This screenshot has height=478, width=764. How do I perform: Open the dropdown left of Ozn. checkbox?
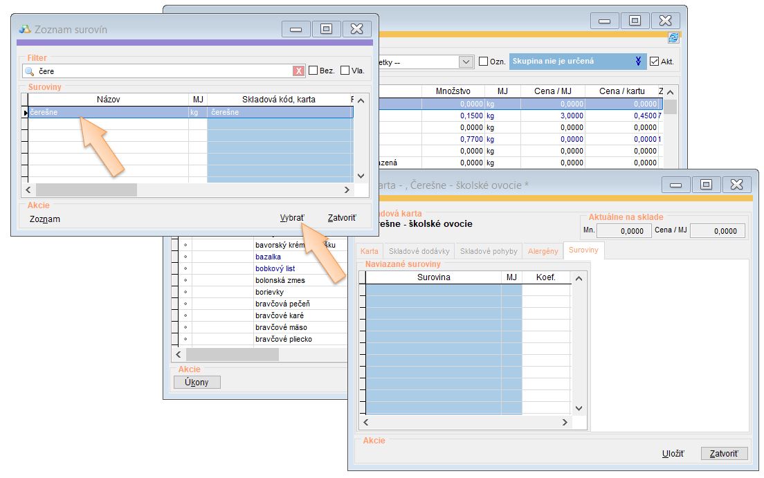click(x=466, y=62)
